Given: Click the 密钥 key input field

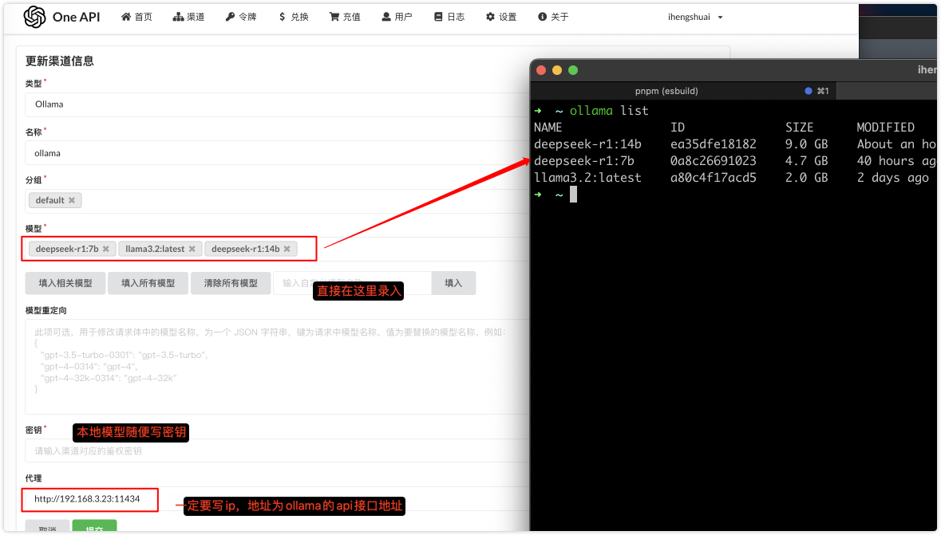Looking at the screenshot, I should 277,451.
